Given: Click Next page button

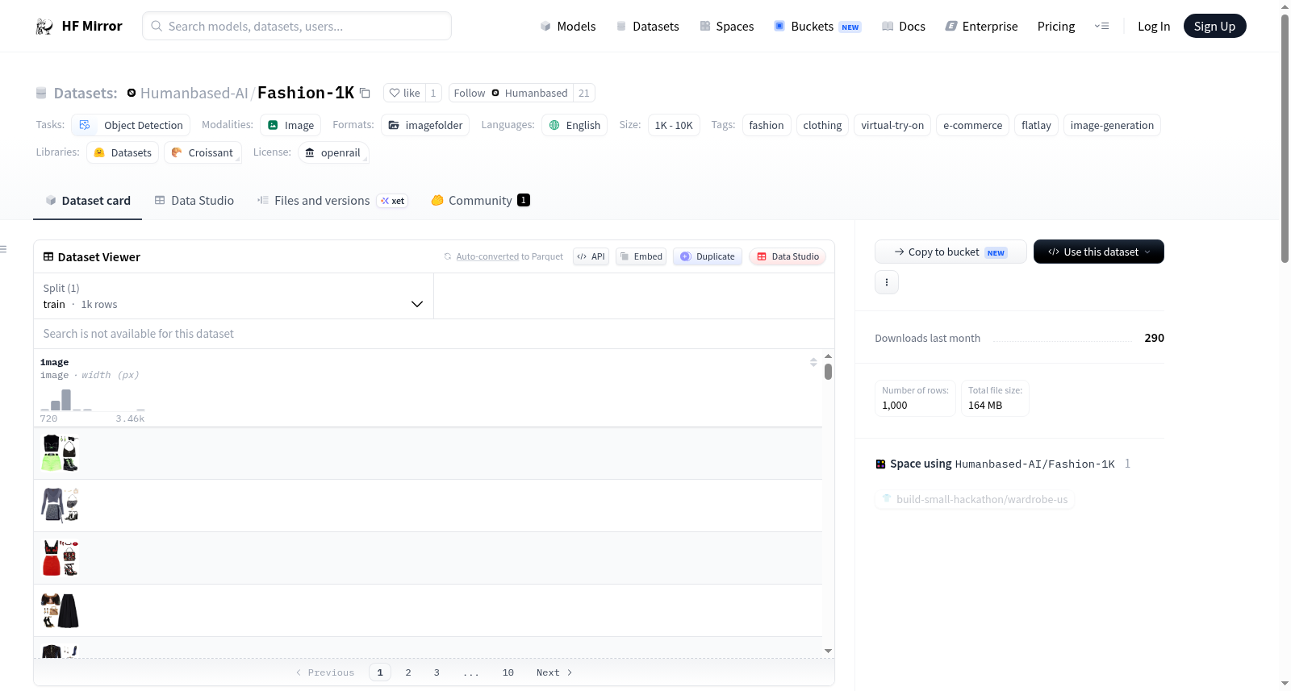Looking at the screenshot, I should click(554, 672).
